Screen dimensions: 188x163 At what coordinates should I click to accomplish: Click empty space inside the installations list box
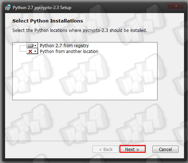pyautogui.click(x=85, y=77)
